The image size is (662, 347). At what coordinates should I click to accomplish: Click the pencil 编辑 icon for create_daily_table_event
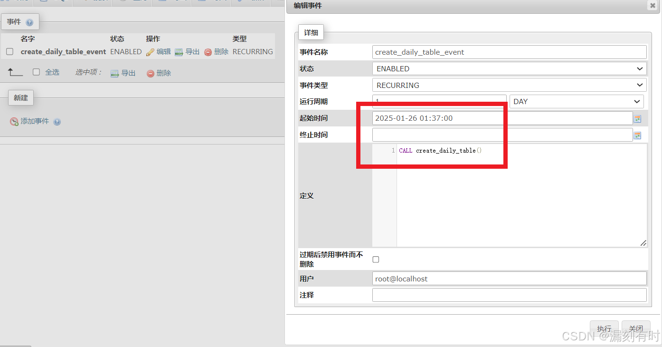click(x=150, y=52)
